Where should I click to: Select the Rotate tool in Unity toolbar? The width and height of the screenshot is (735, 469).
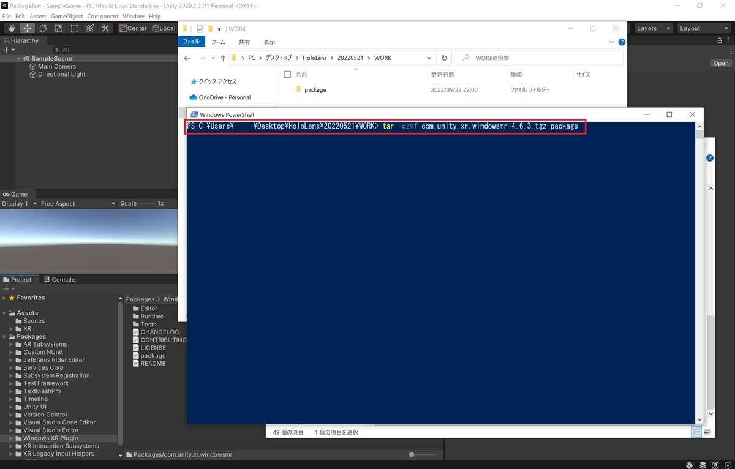43,28
